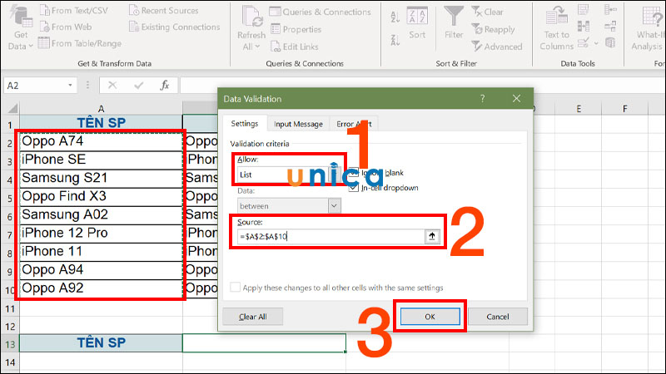Screen dimensions: 666x374
Task: Select cell containing Oppo A74
Action: click(x=101, y=141)
